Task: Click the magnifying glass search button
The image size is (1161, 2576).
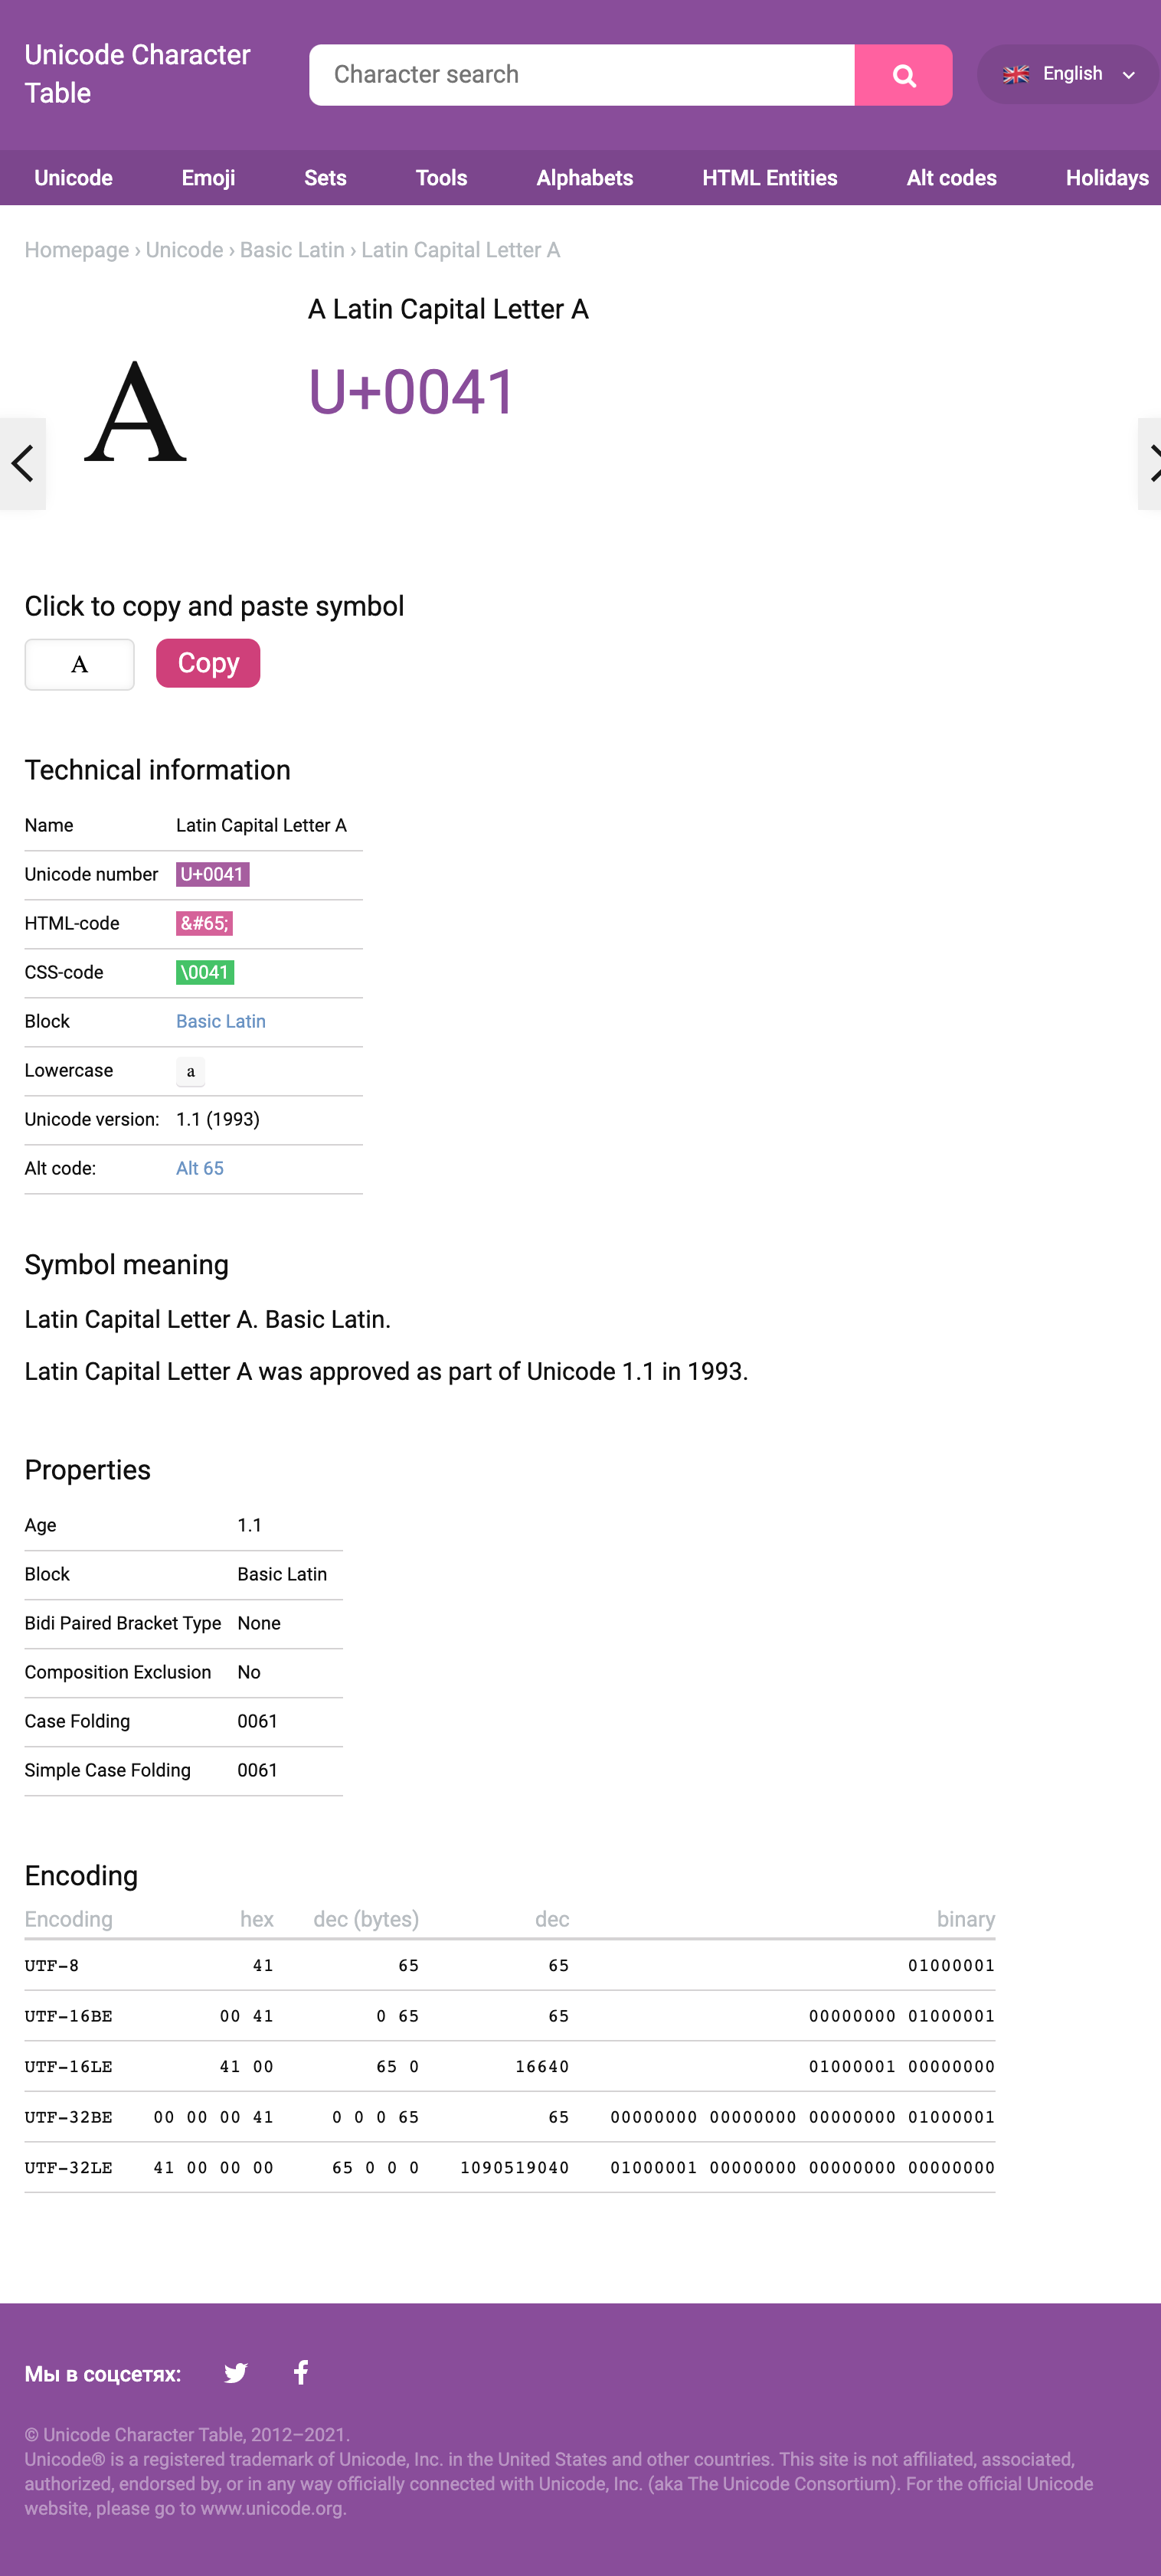Action: coord(902,75)
